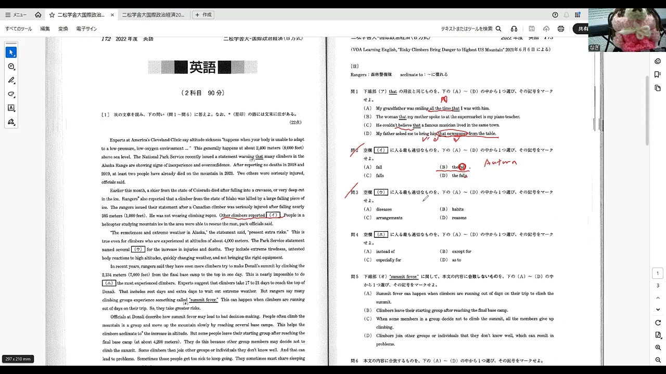This screenshot has height=374, width=666.
Task: Switch to the second 二松学舎大国際政治経済20 tab
Action: (153, 15)
